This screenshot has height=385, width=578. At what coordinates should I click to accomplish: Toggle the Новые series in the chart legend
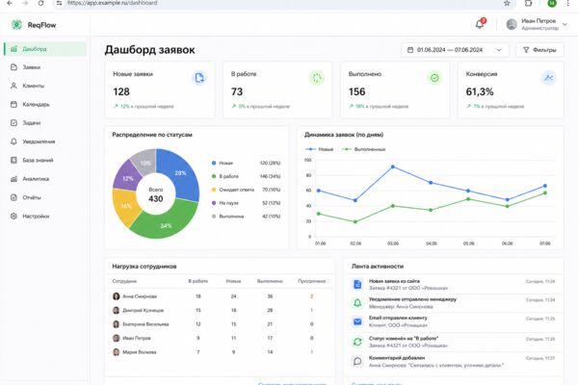319,149
